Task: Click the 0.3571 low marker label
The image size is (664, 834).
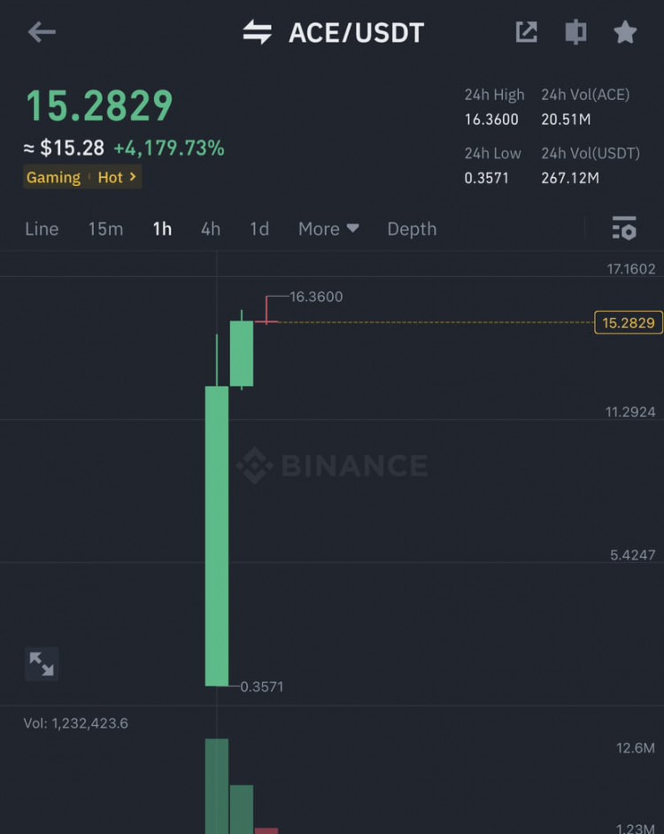Action: click(262, 687)
